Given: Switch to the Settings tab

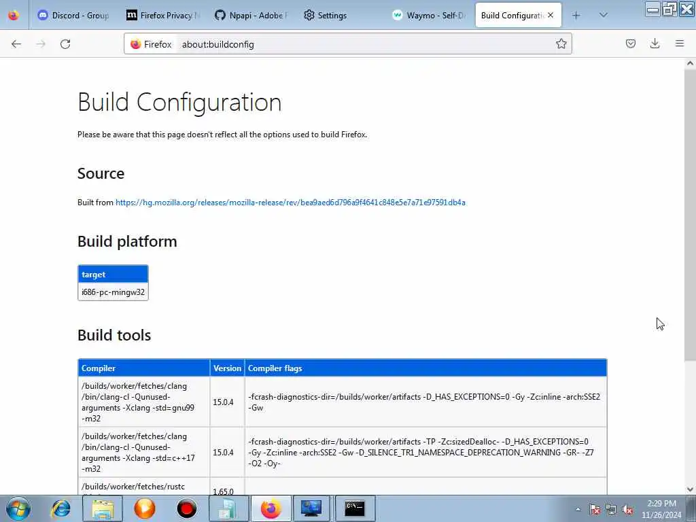Looking at the screenshot, I should coord(340,15).
